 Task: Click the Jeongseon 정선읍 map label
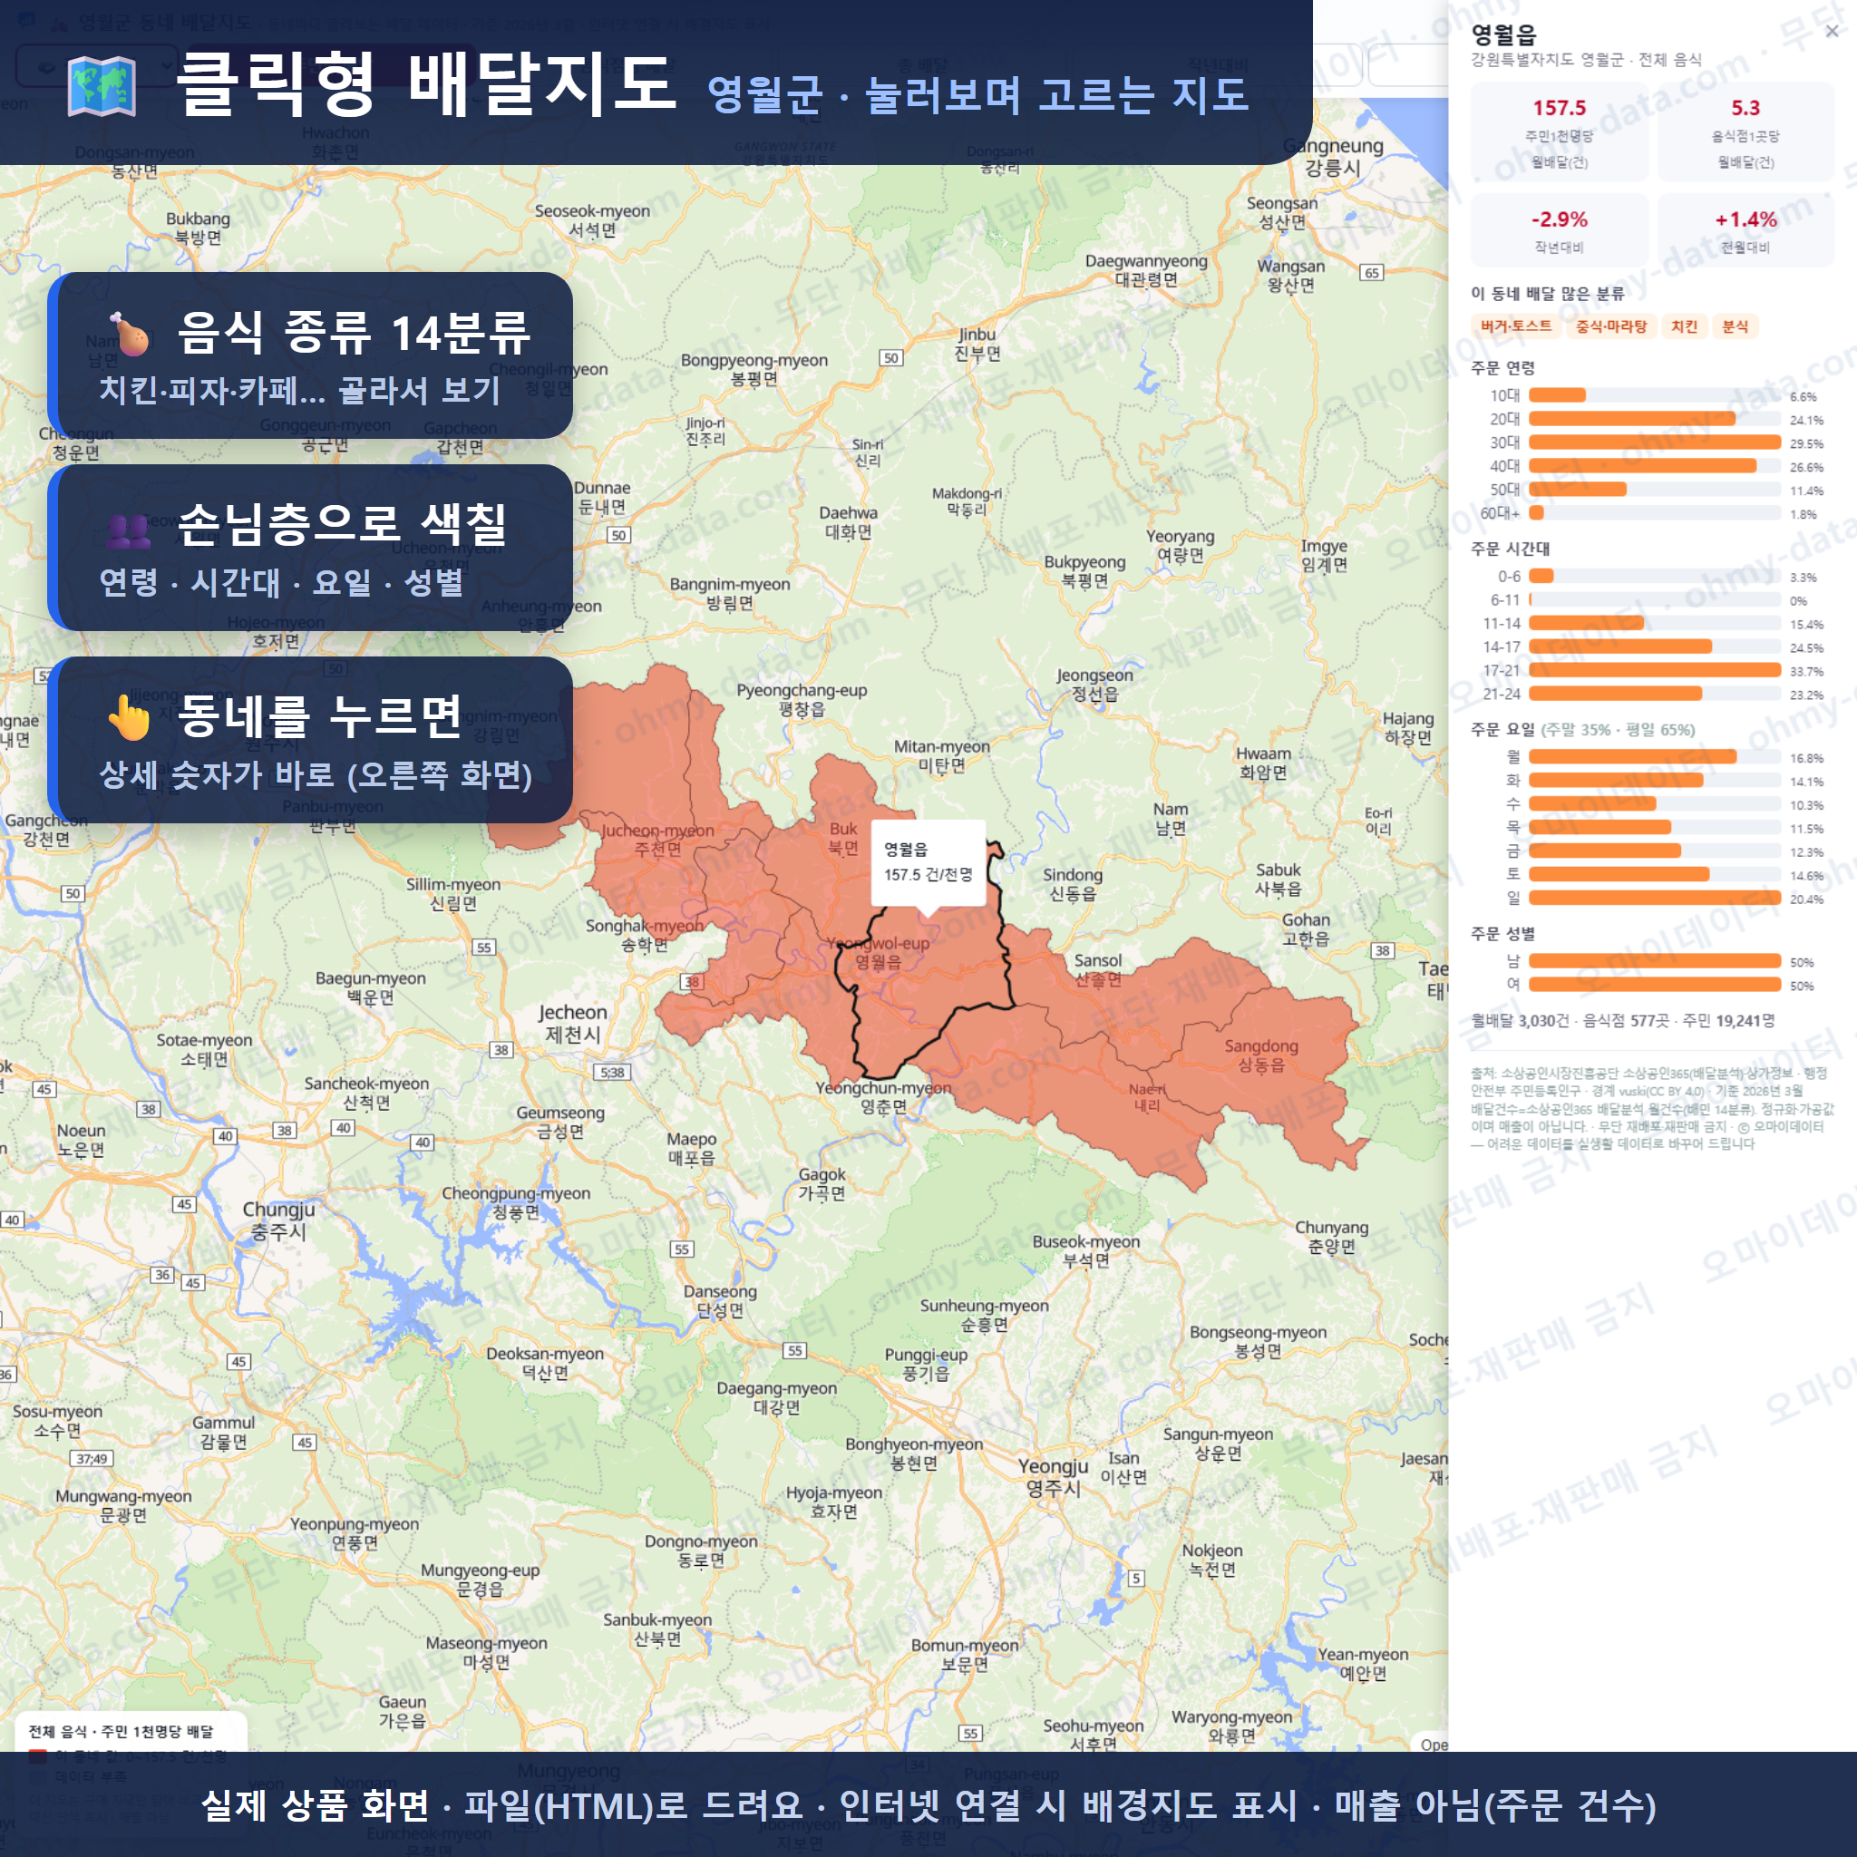[1094, 685]
